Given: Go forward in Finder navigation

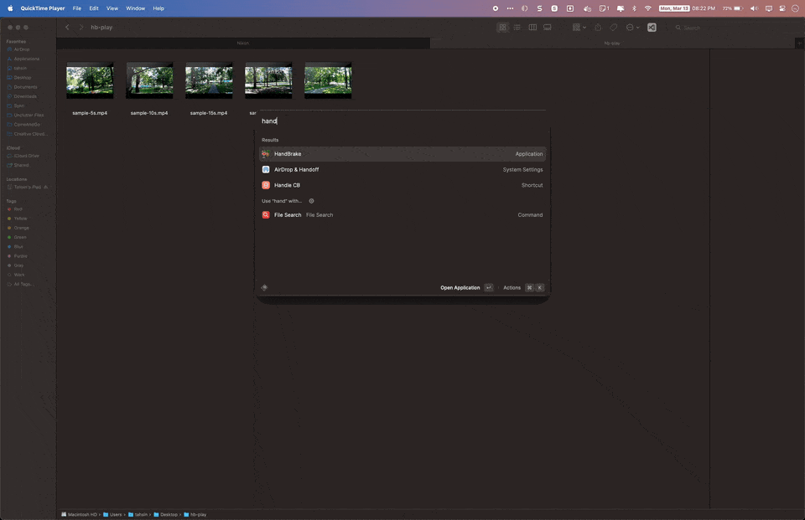Looking at the screenshot, I should click(80, 27).
